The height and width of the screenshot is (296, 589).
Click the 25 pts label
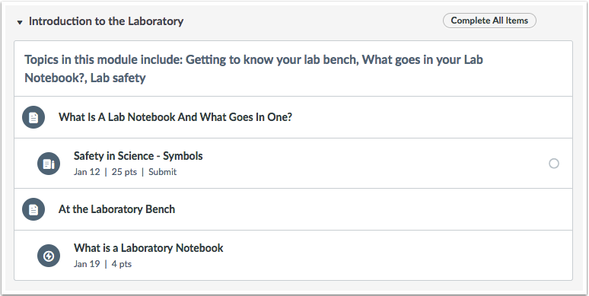(124, 172)
